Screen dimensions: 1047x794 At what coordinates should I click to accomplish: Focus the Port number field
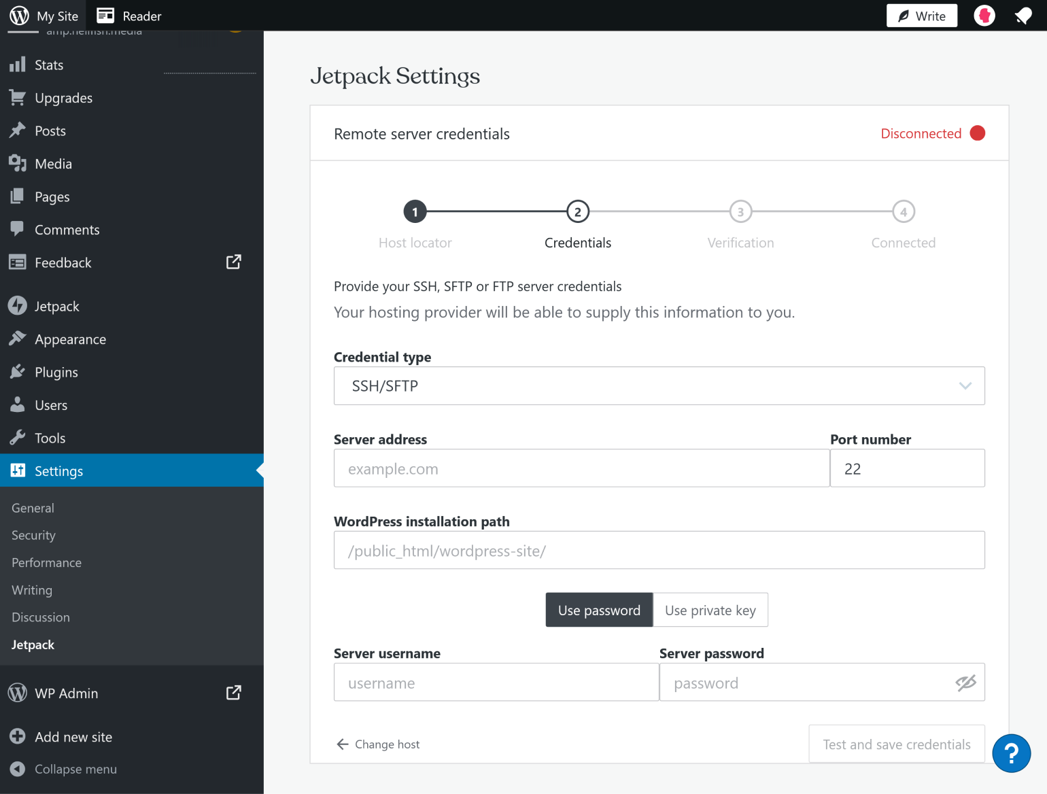[908, 468]
